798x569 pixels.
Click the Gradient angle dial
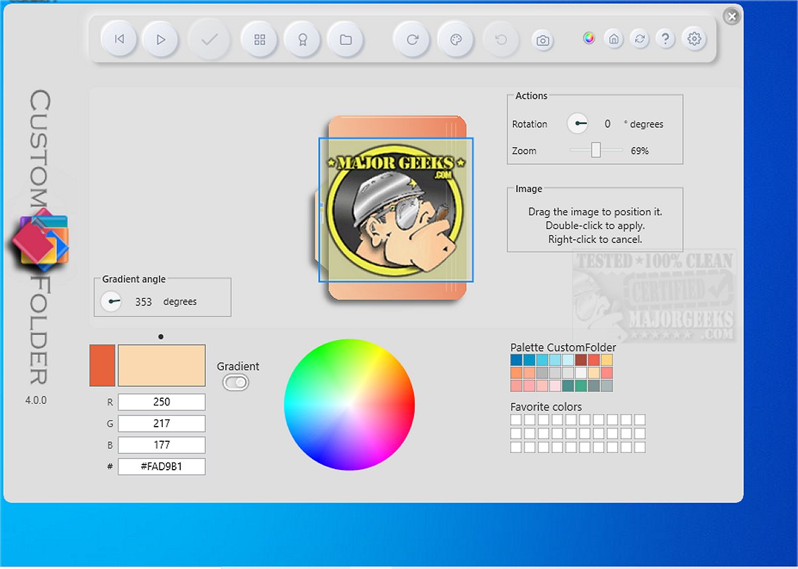111,301
